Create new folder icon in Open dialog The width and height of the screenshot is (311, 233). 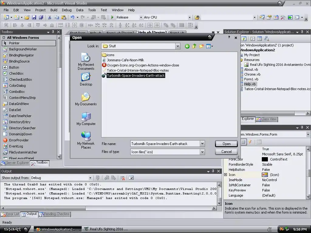(201, 46)
